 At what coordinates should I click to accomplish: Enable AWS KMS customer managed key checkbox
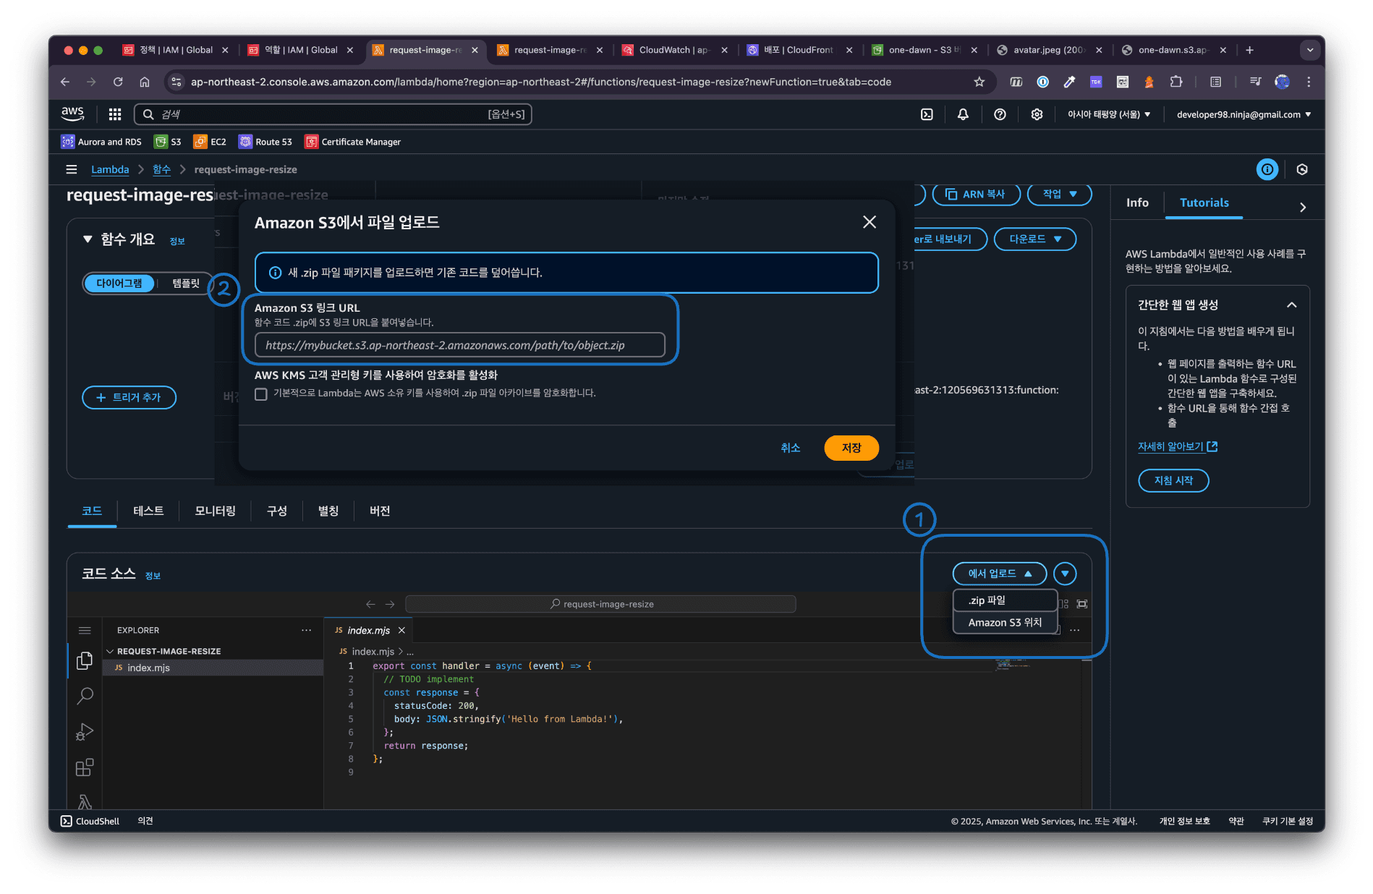[x=261, y=394]
